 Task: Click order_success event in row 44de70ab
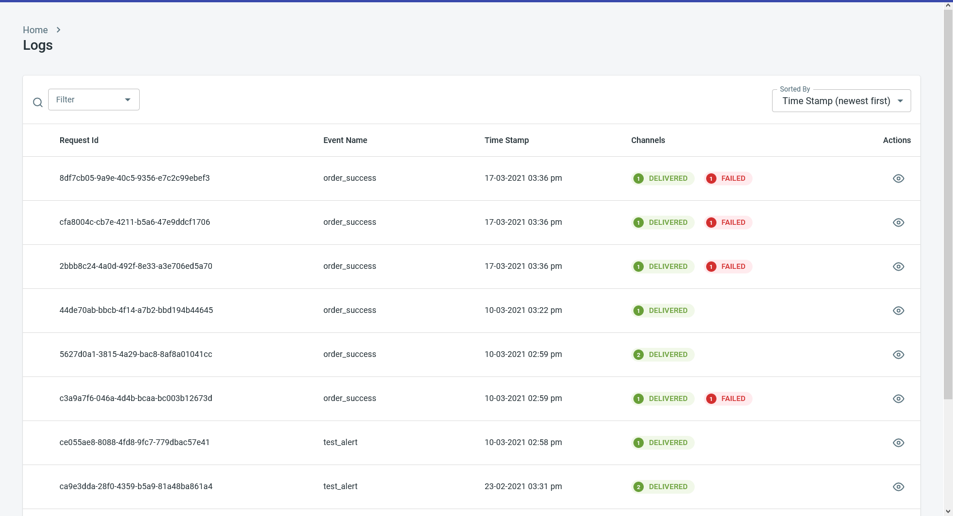(350, 310)
